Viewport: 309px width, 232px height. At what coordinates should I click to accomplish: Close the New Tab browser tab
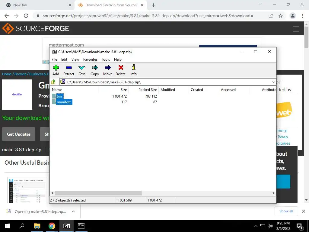70,5
